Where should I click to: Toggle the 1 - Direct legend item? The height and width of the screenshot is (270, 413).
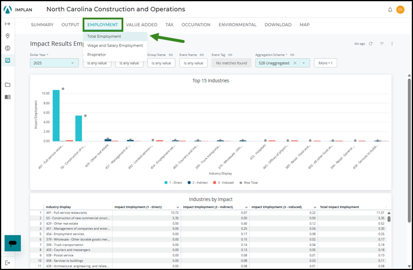click(173, 183)
